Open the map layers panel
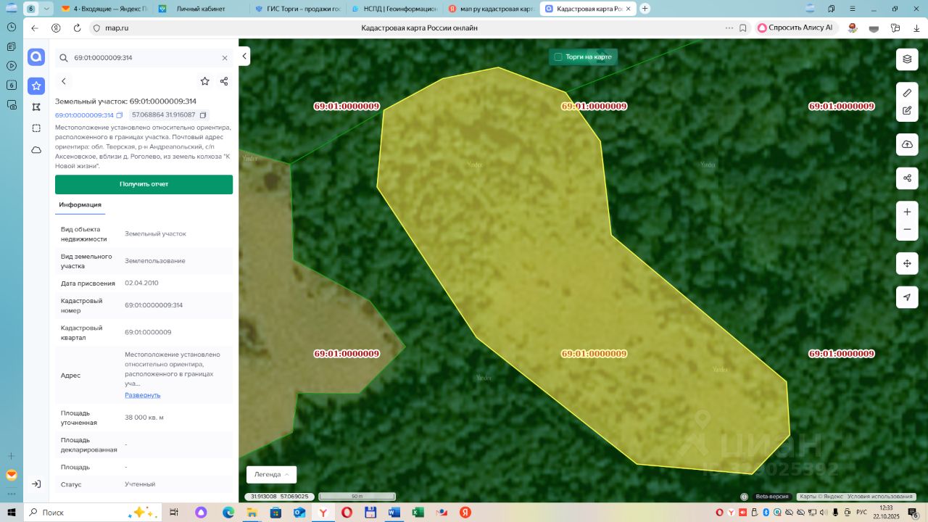This screenshot has width=928, height=522. (907, 59)
